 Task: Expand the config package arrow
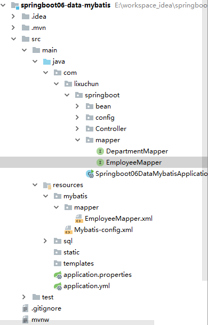click(x=77, y=117)
